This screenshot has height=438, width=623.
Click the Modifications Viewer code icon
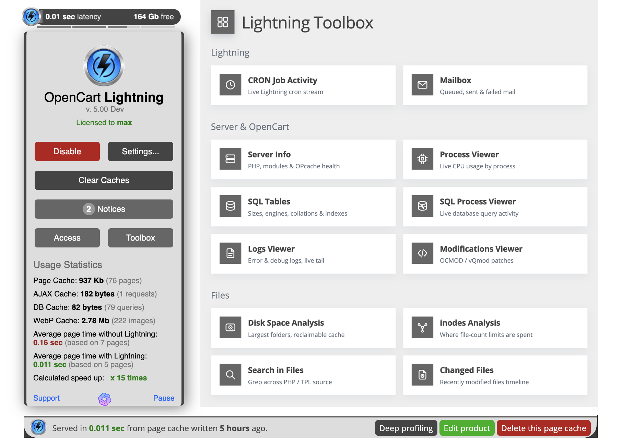point(422,253)
